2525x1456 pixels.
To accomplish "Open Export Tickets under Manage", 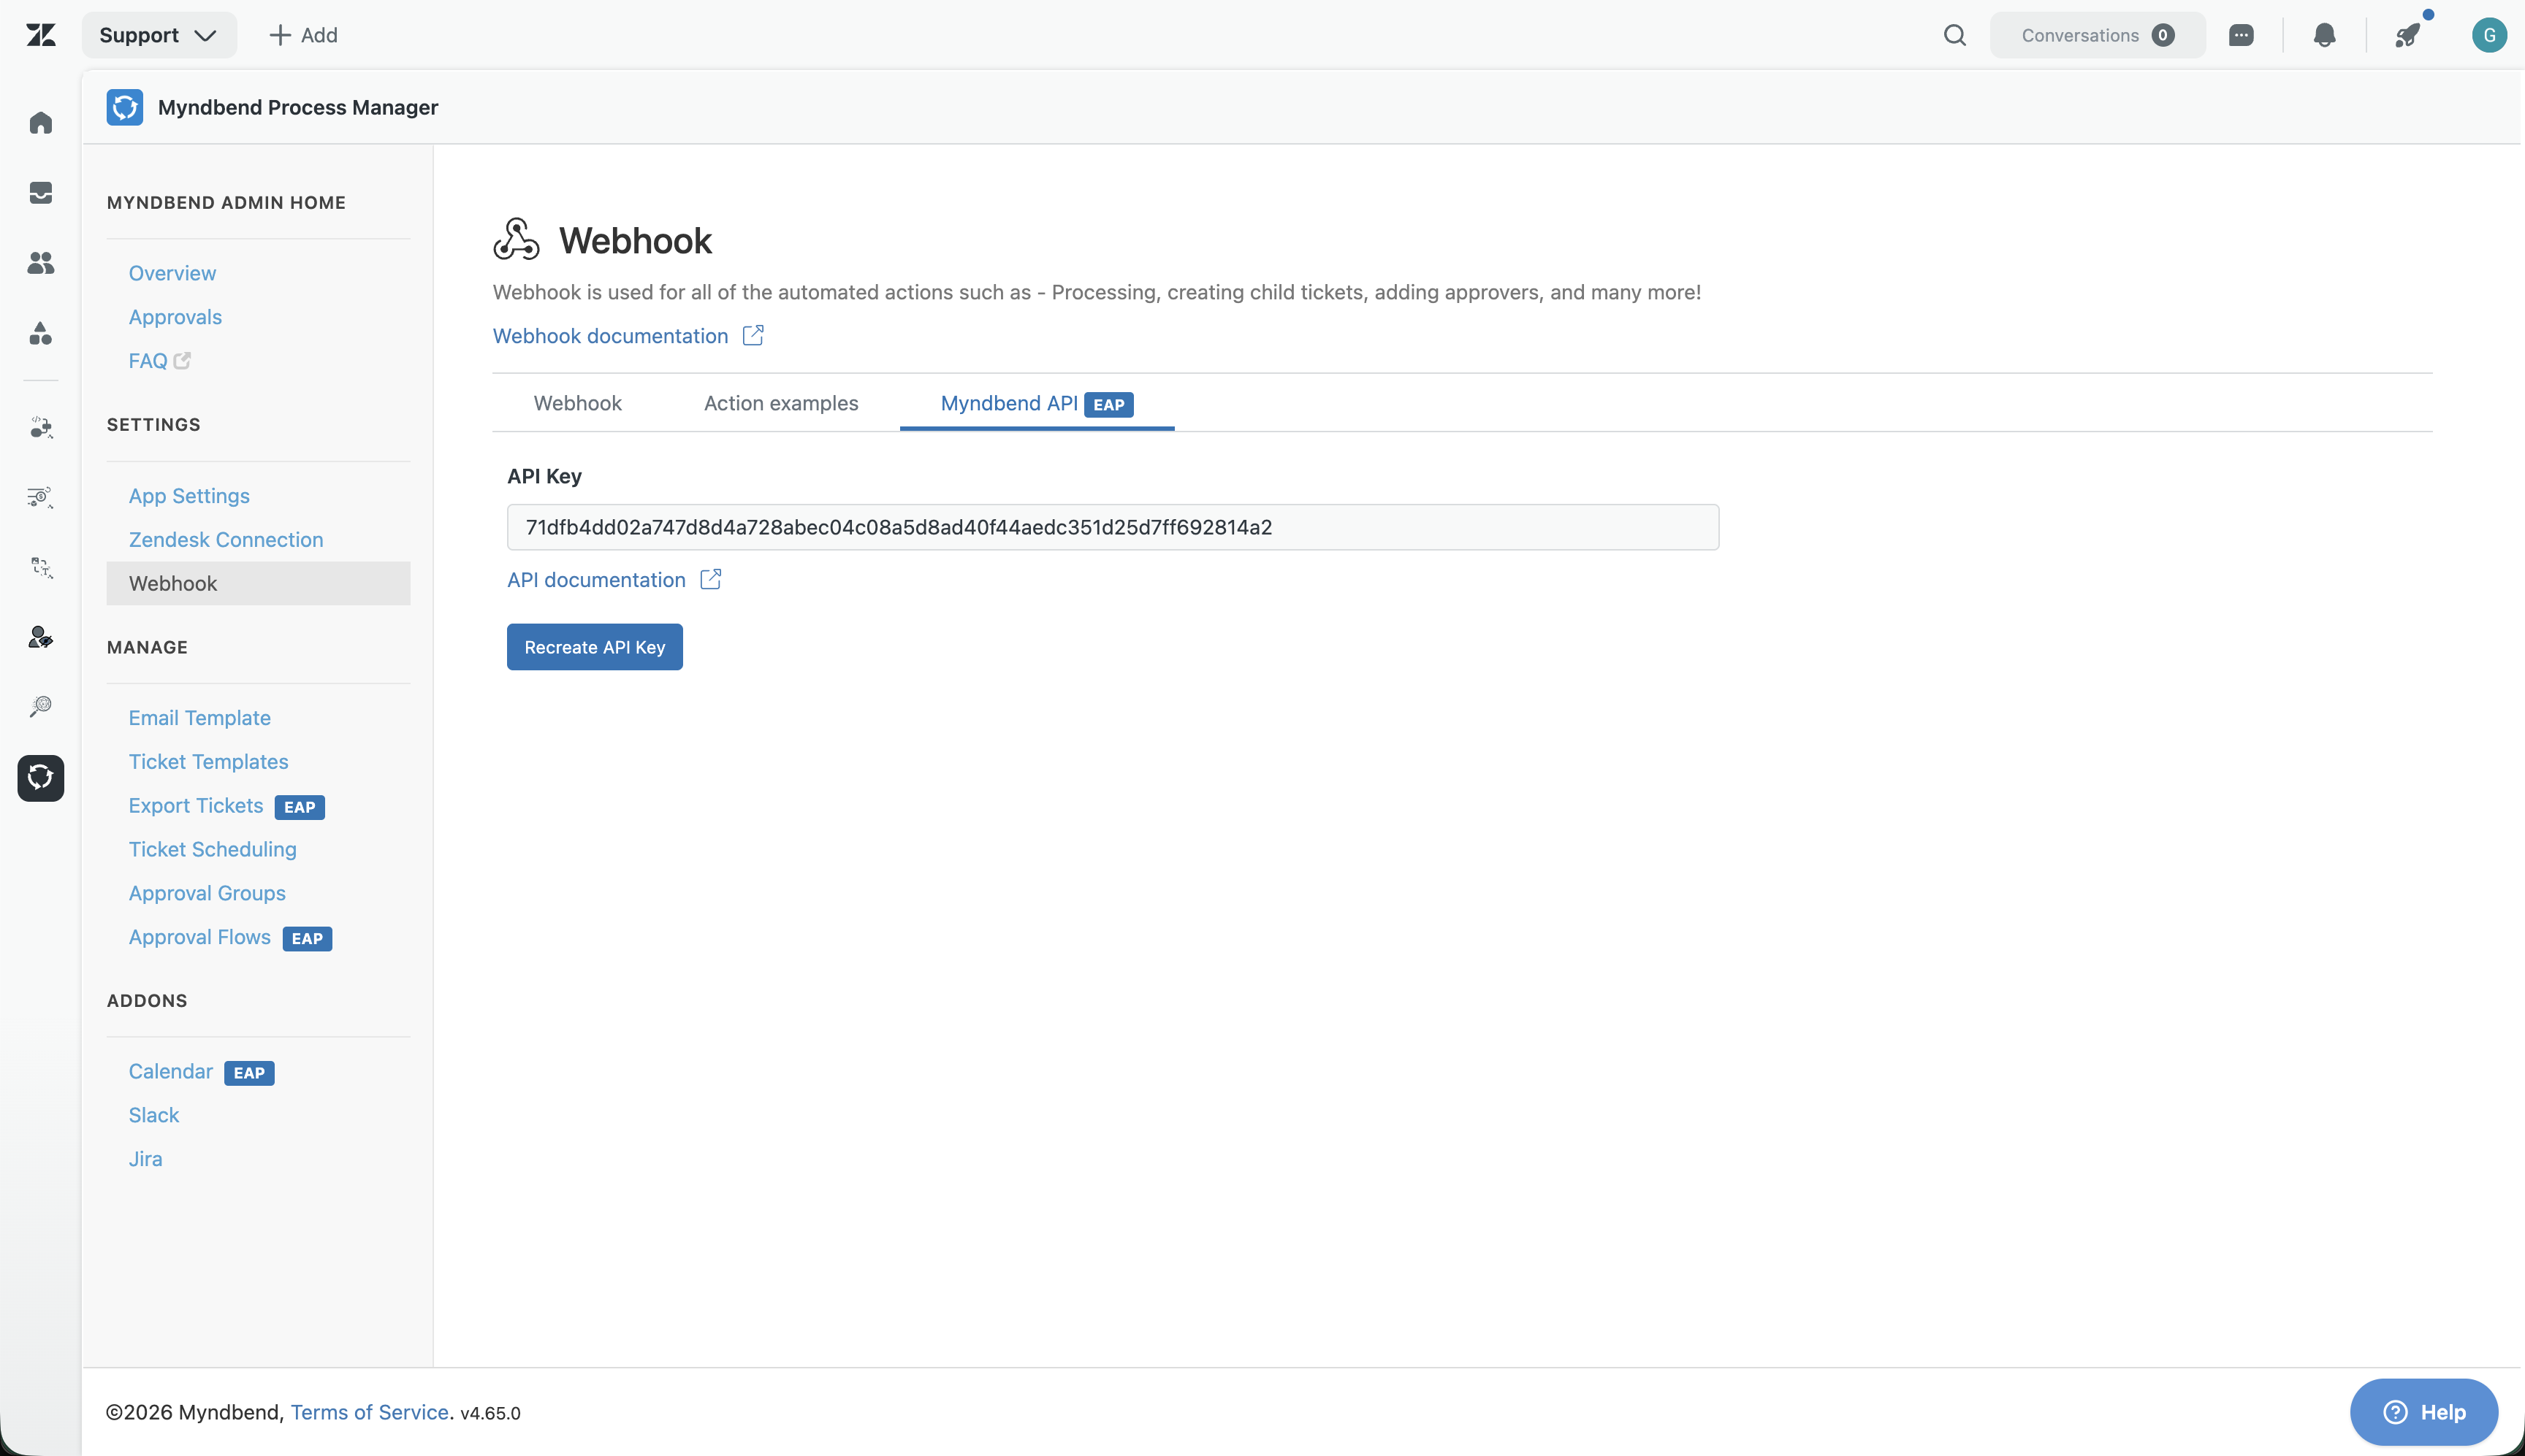I will [196, 806].
